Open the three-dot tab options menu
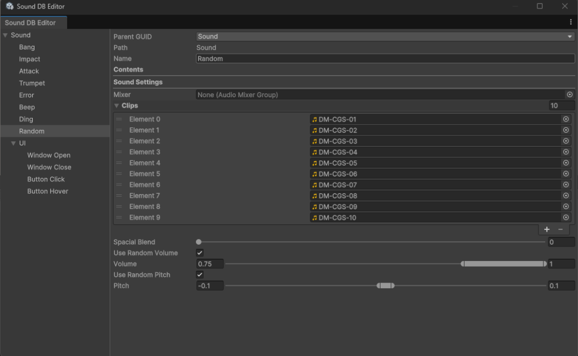This screenshot has height=356, width=578. pos(571,22)
